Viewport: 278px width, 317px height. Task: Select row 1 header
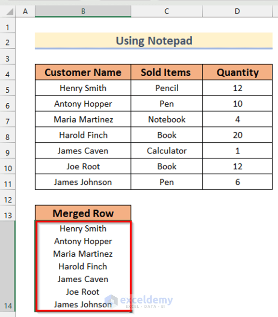[x=8, y=25]
